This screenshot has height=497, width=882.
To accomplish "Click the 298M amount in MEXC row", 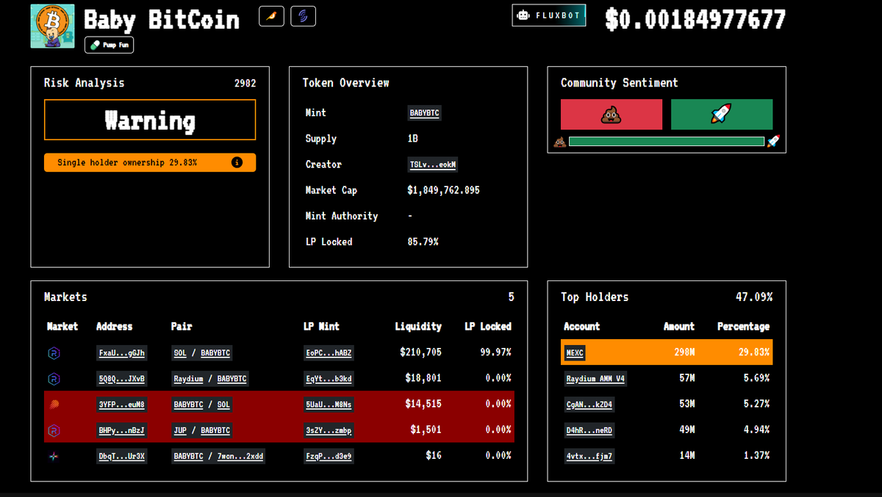I will (x=684, y=352).
